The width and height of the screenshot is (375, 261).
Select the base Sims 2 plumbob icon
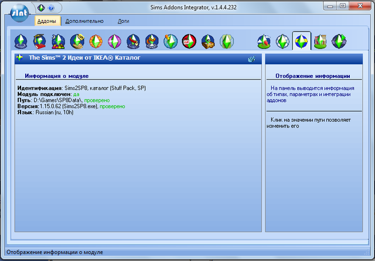point(21,41)
